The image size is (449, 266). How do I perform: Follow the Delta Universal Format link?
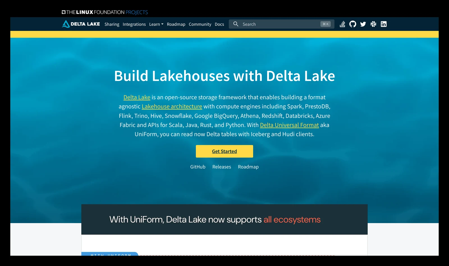289,125
